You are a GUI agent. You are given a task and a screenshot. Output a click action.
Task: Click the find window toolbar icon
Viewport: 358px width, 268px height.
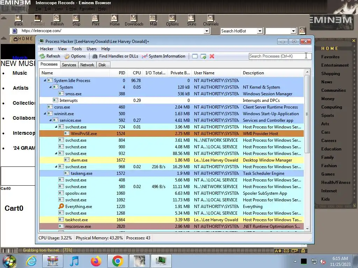click(x=195, y=56)
